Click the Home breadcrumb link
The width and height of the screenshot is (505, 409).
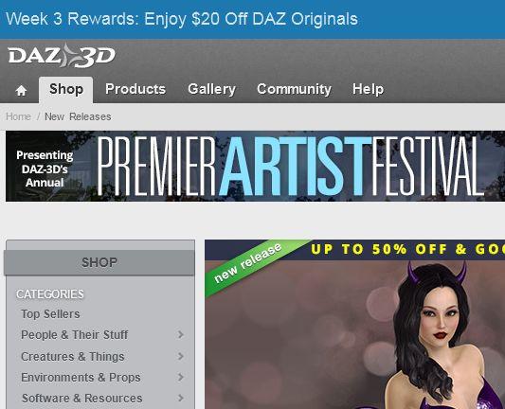18,116
